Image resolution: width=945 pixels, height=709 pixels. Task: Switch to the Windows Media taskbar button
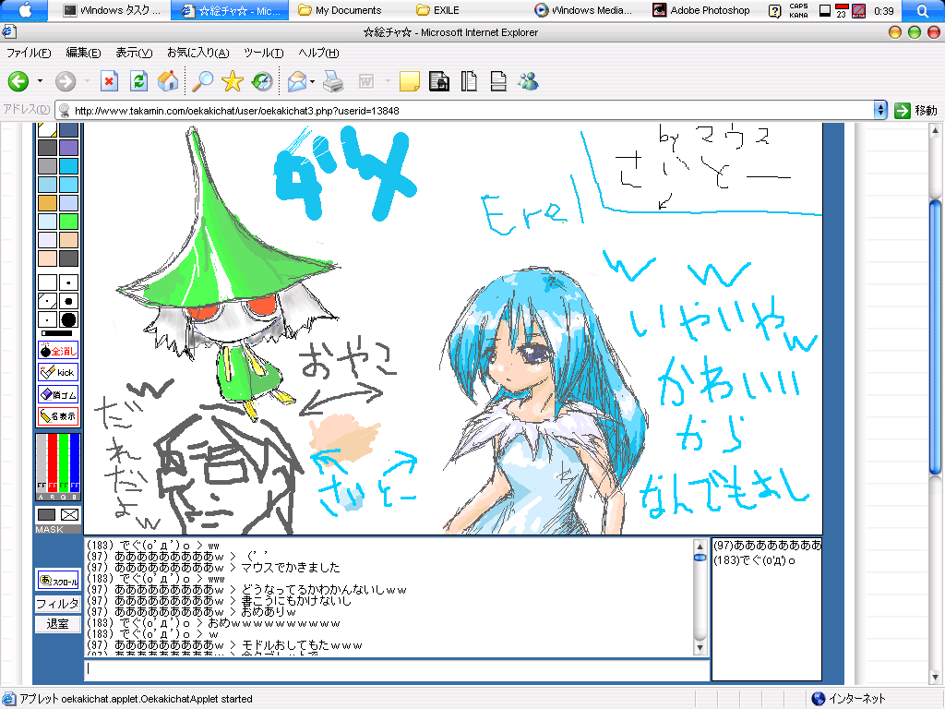pos(583,10)
